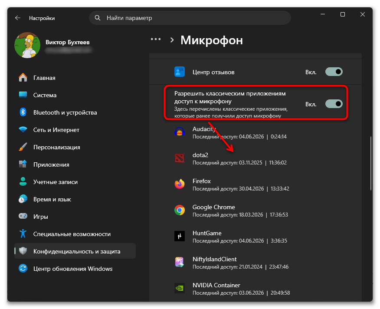Select 'Конфиденциальность и защита' item
Viewport: 380px width, 309px height.
75,251
